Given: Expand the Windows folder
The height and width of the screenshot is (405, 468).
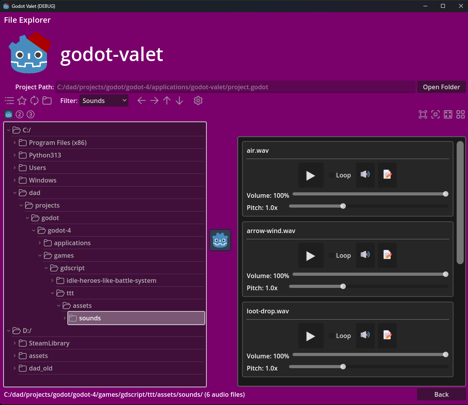Looking at the screenshot, I should 14,180.
